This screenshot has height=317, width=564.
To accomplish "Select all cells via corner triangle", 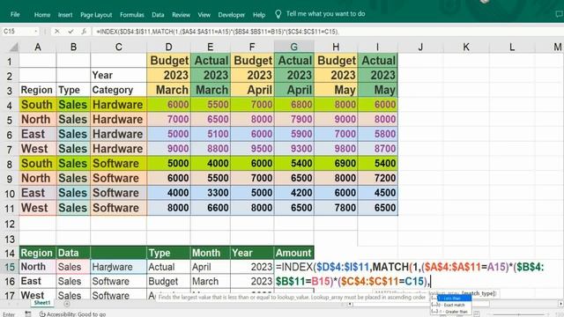I will click(x=14, y=47).
